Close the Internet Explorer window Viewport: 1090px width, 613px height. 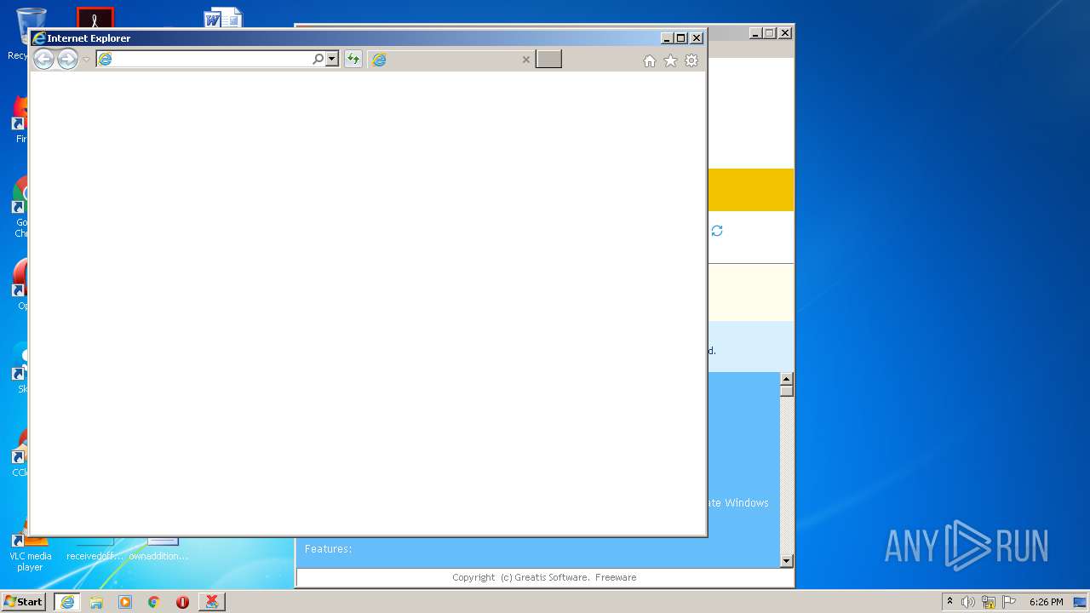(697, 38)
